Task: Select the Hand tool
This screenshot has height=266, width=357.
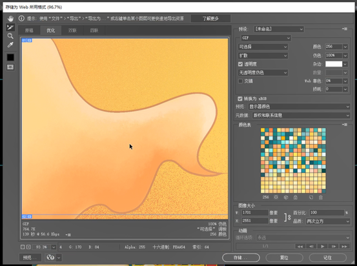Action: (x=10, y=19)
